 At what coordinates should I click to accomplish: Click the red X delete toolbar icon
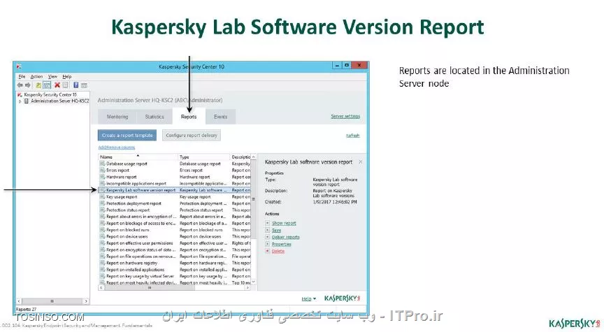57,85
